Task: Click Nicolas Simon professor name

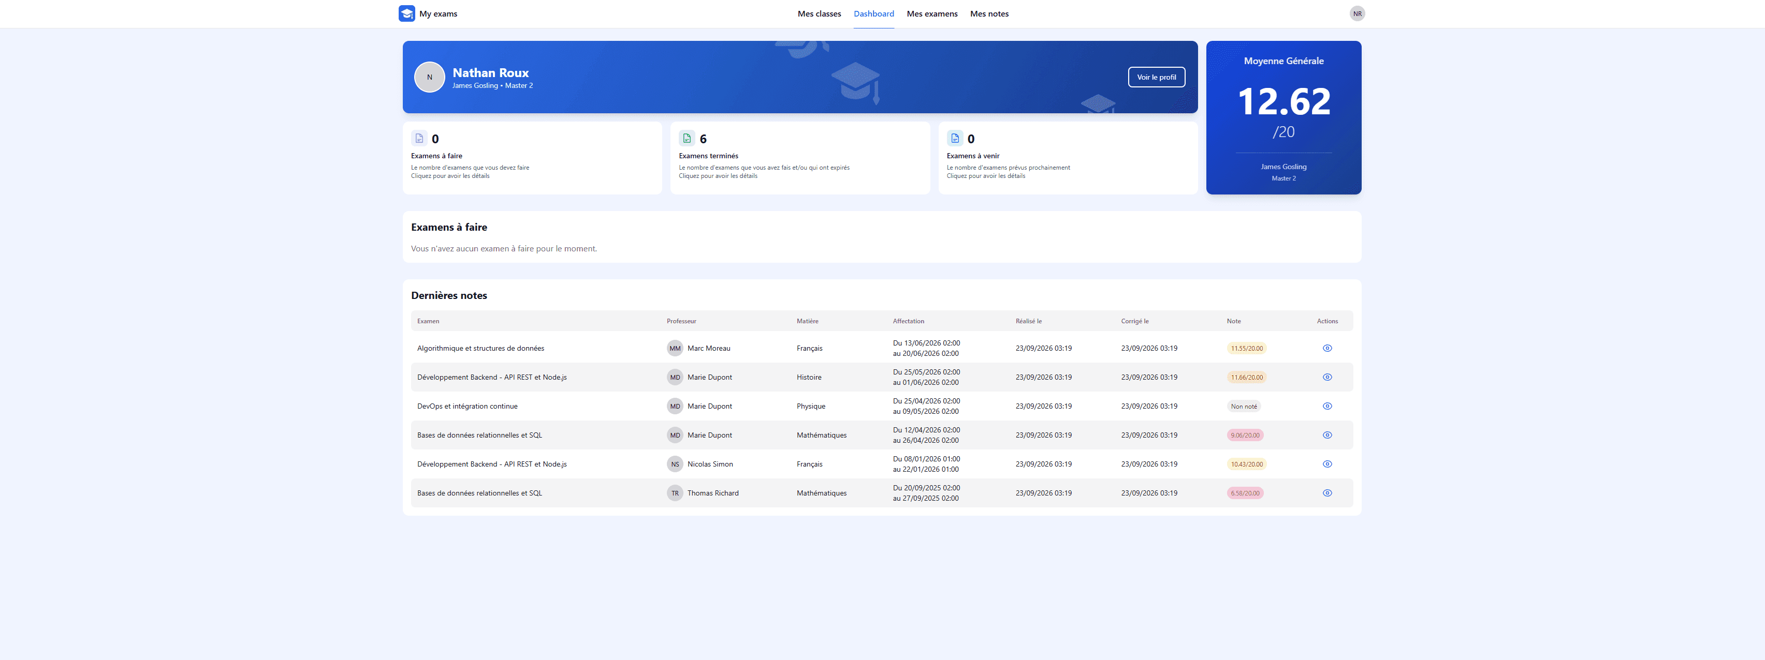Action: point(710,464)
